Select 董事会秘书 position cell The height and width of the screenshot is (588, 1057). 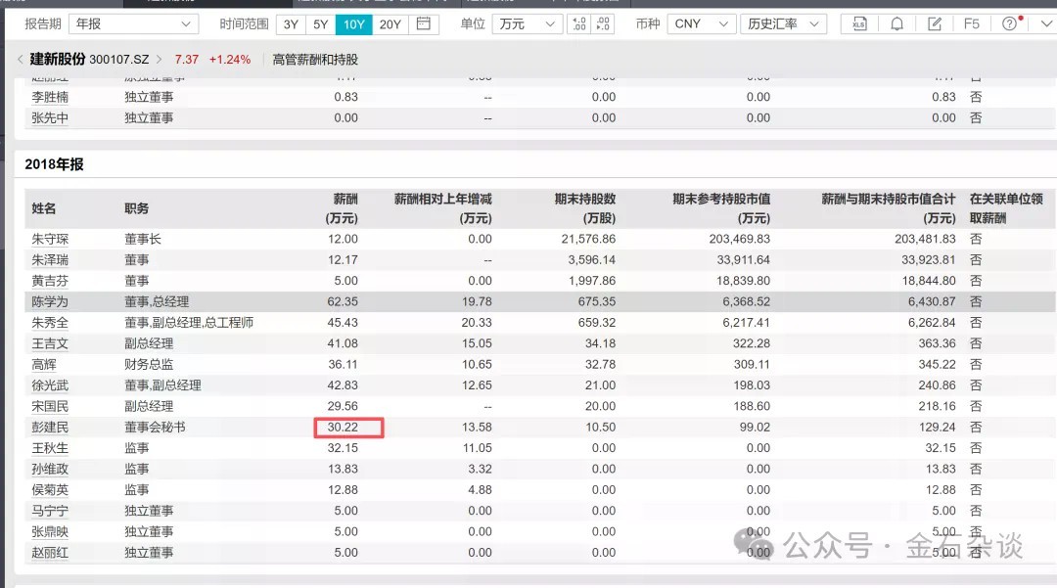click(155, 427)
